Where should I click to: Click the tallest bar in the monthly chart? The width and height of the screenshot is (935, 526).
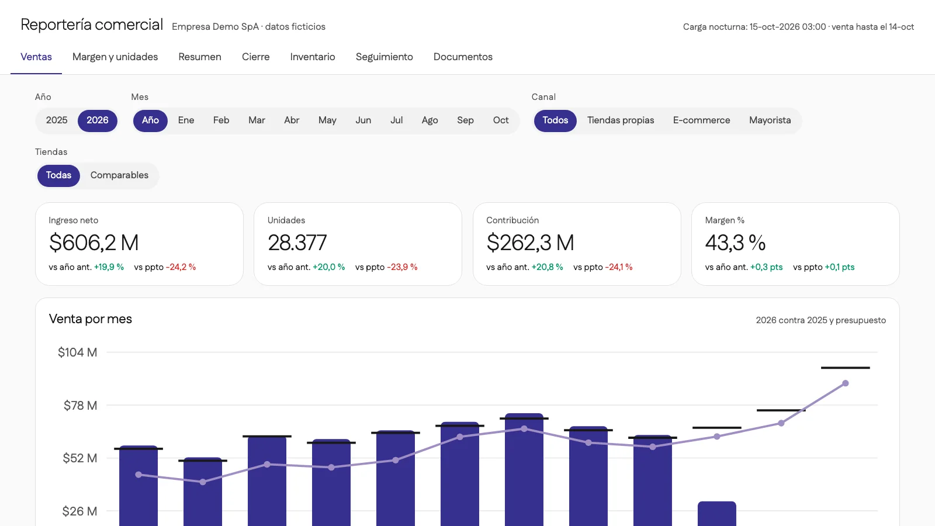(x=524, y=470)
